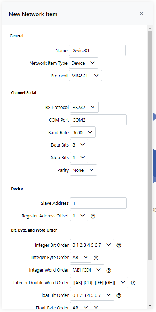This screenshot has height=312, width=156.
Task: Open help for Register Address Offset
Action: click(93, 216)
